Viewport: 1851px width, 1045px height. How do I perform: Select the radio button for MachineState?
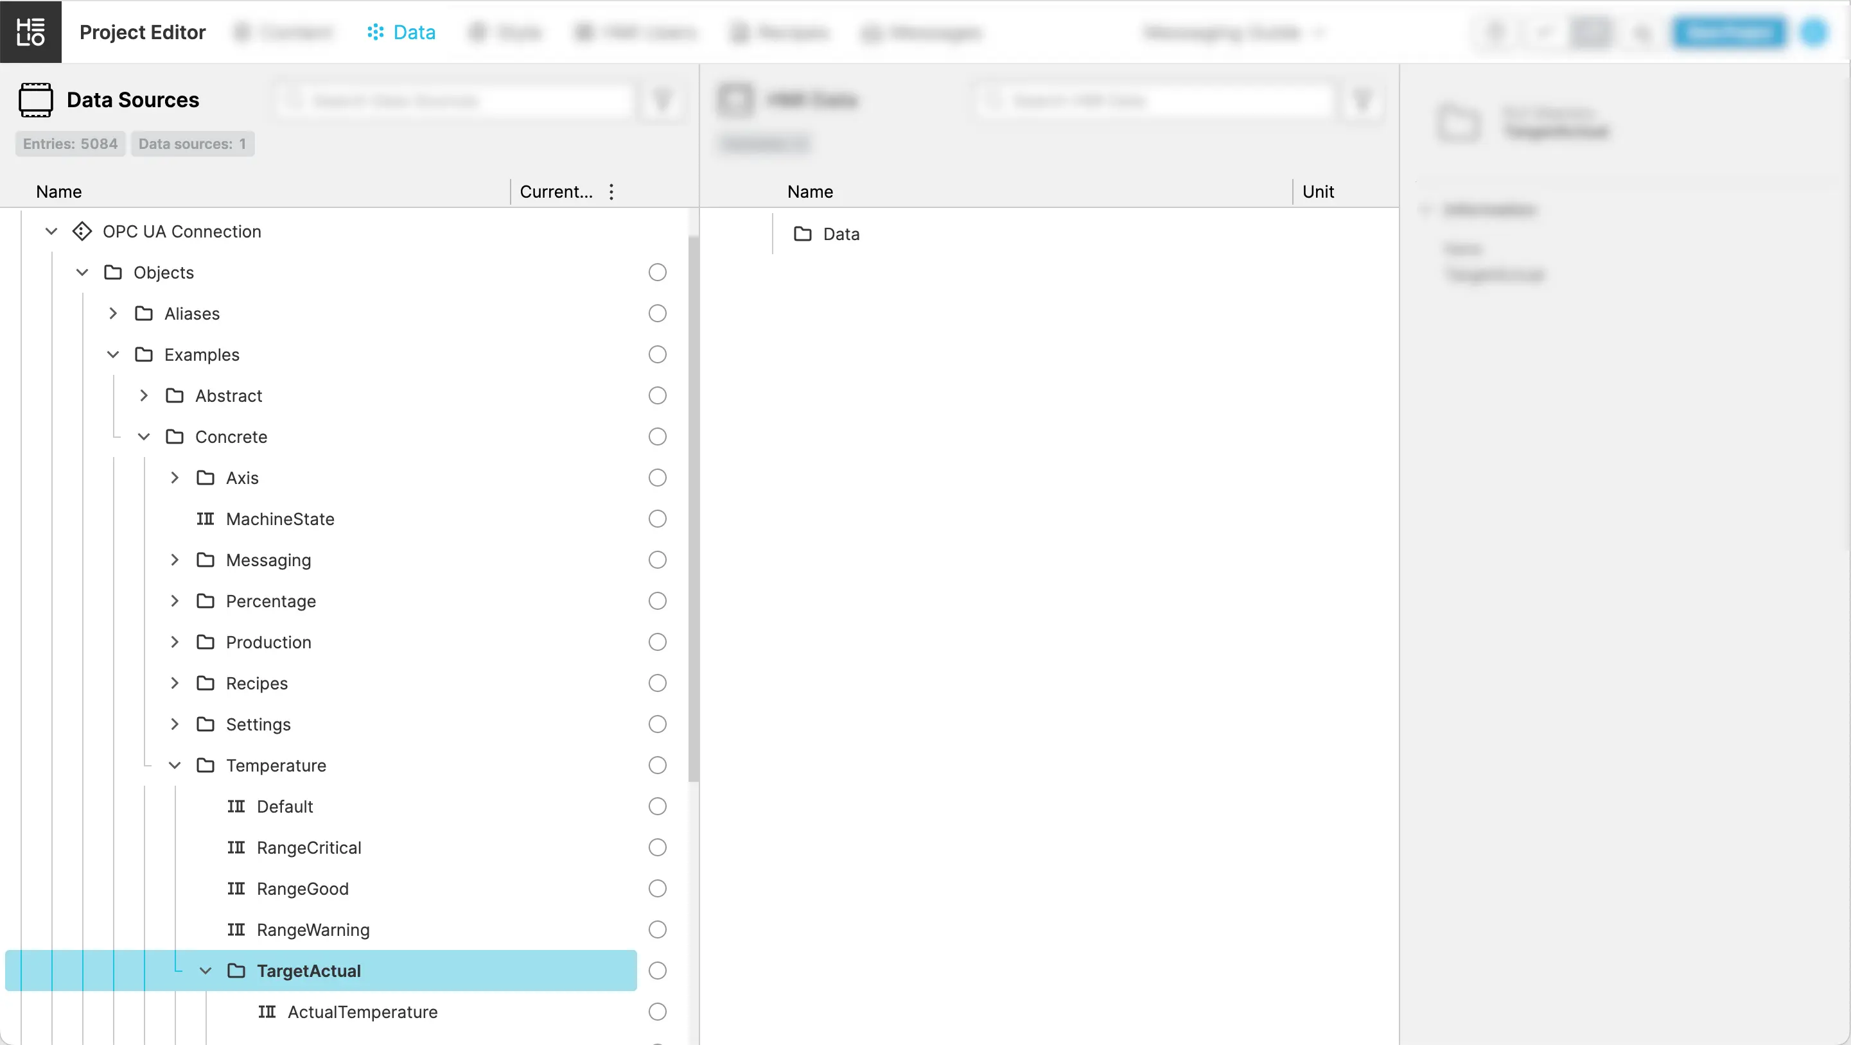(657, 519)
